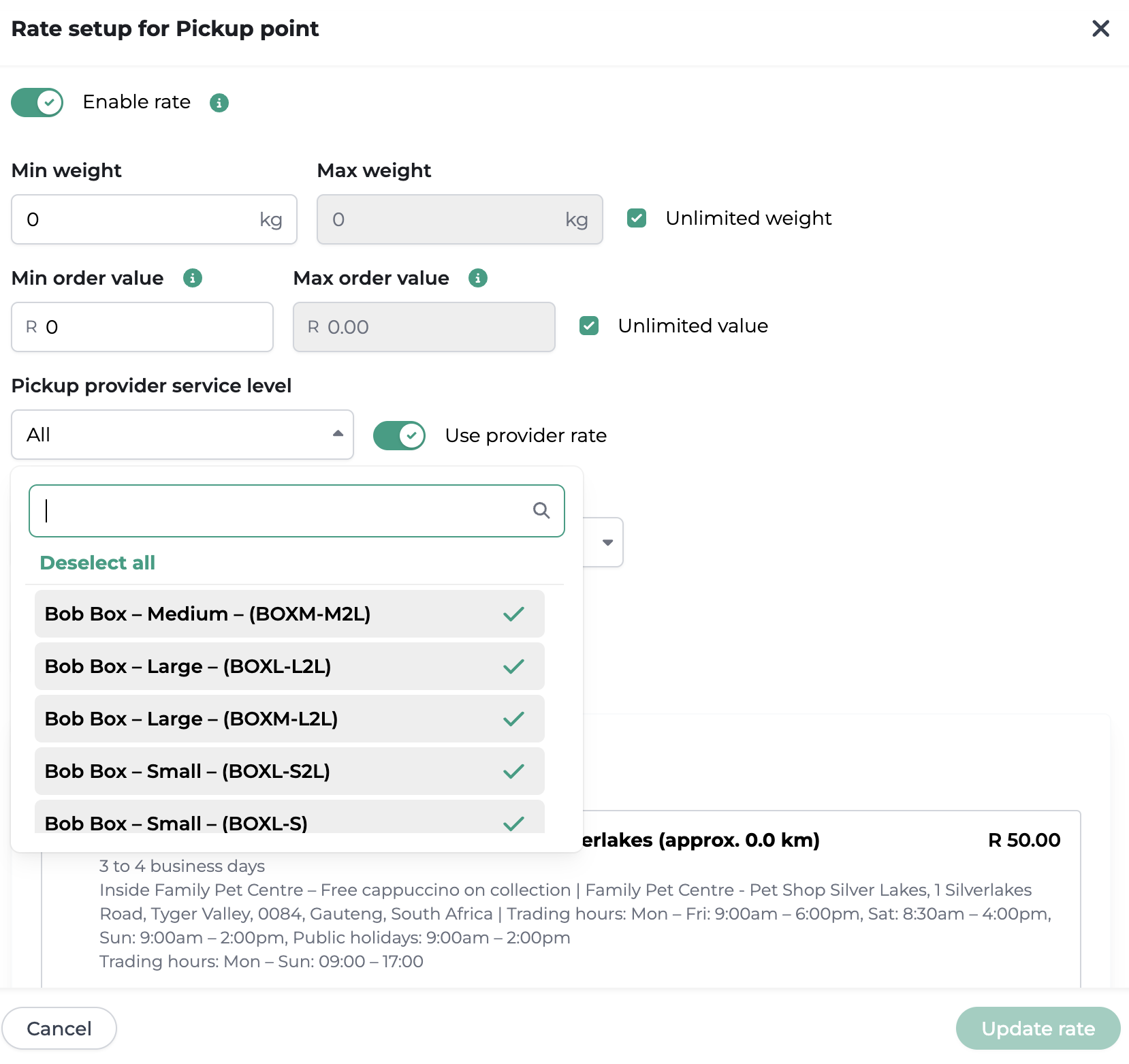Click the Unlimited weight label
The image size is (1129, 1064).
pos(748,218)
